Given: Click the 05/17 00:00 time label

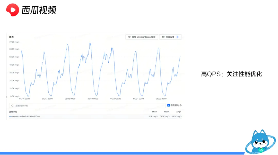Looking at the screenshot, I should click(47, 99).
